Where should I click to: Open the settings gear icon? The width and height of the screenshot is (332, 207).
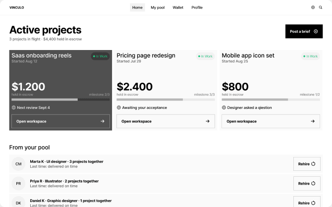(313, 7)
